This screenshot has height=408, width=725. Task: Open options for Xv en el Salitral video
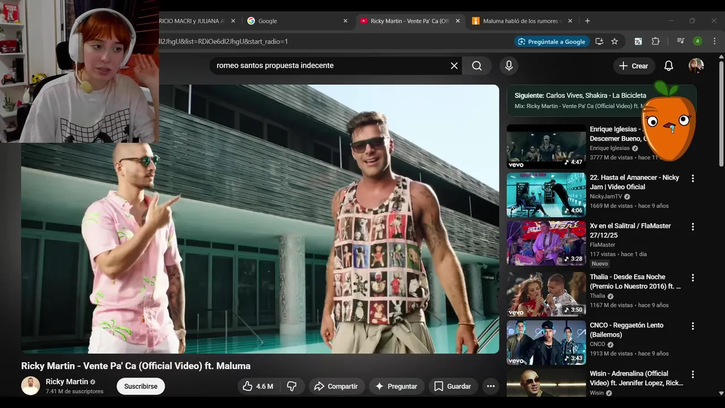pos(692,227)
